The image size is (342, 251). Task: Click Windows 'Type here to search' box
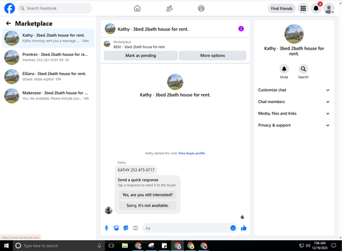click(x=58, y=246)
